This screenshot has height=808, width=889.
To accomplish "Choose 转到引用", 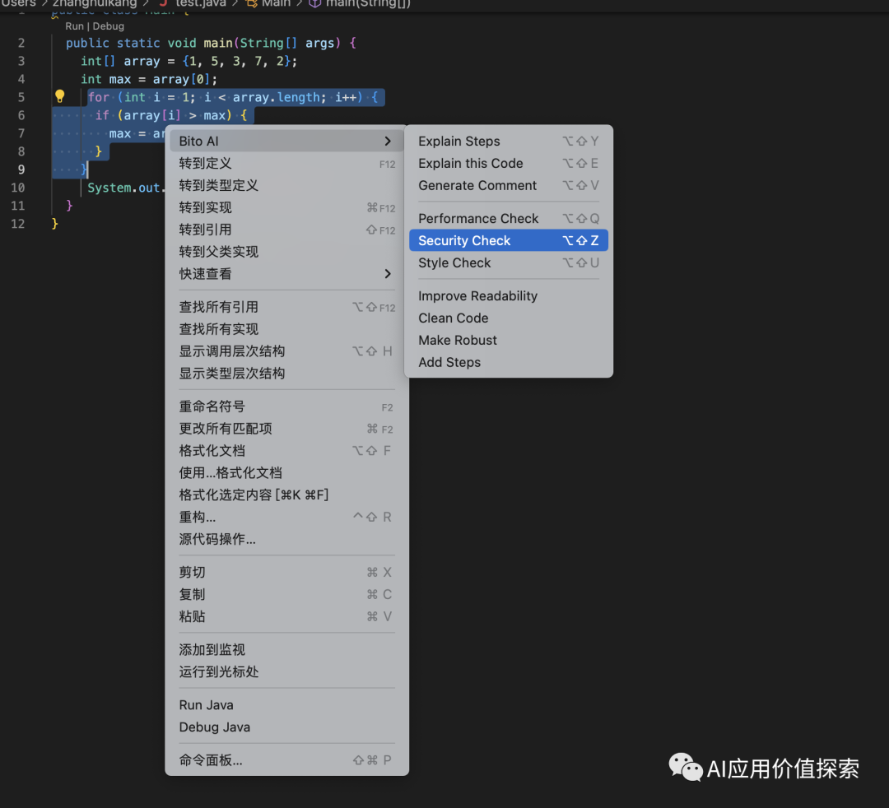I will (x=286, y=230).
